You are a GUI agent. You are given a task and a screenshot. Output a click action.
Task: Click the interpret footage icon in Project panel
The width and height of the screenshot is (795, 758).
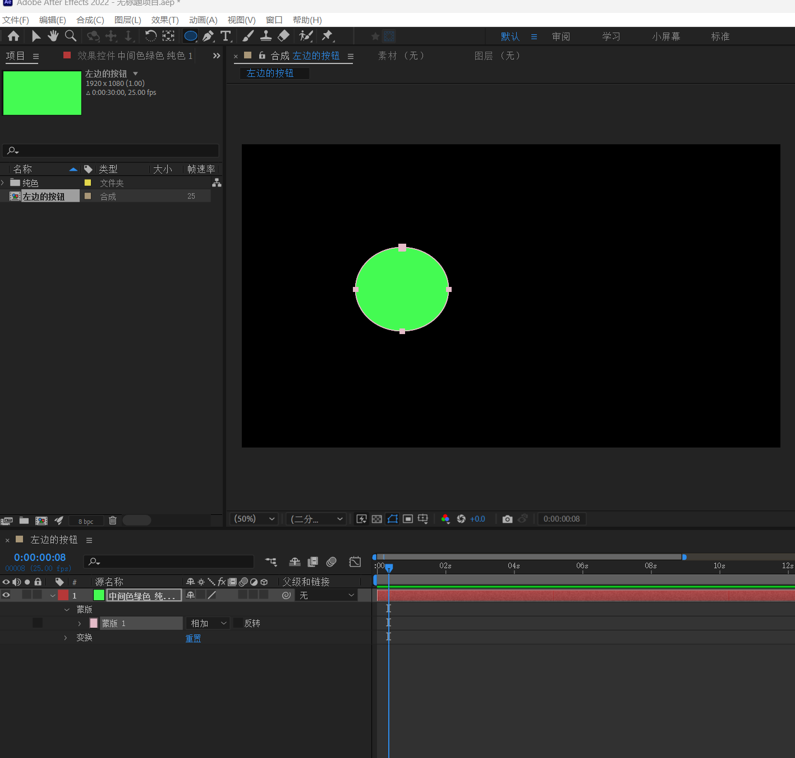coord(7,520)
